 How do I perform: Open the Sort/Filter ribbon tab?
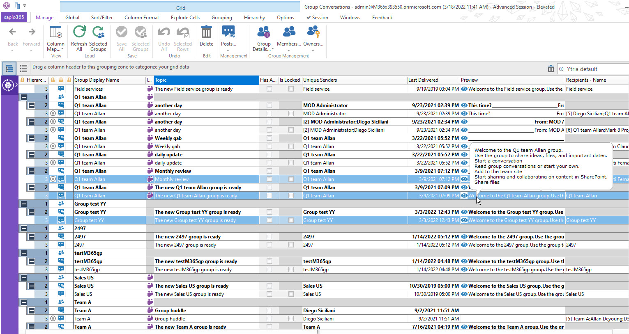pyautogui.click(x=102, y=18)
